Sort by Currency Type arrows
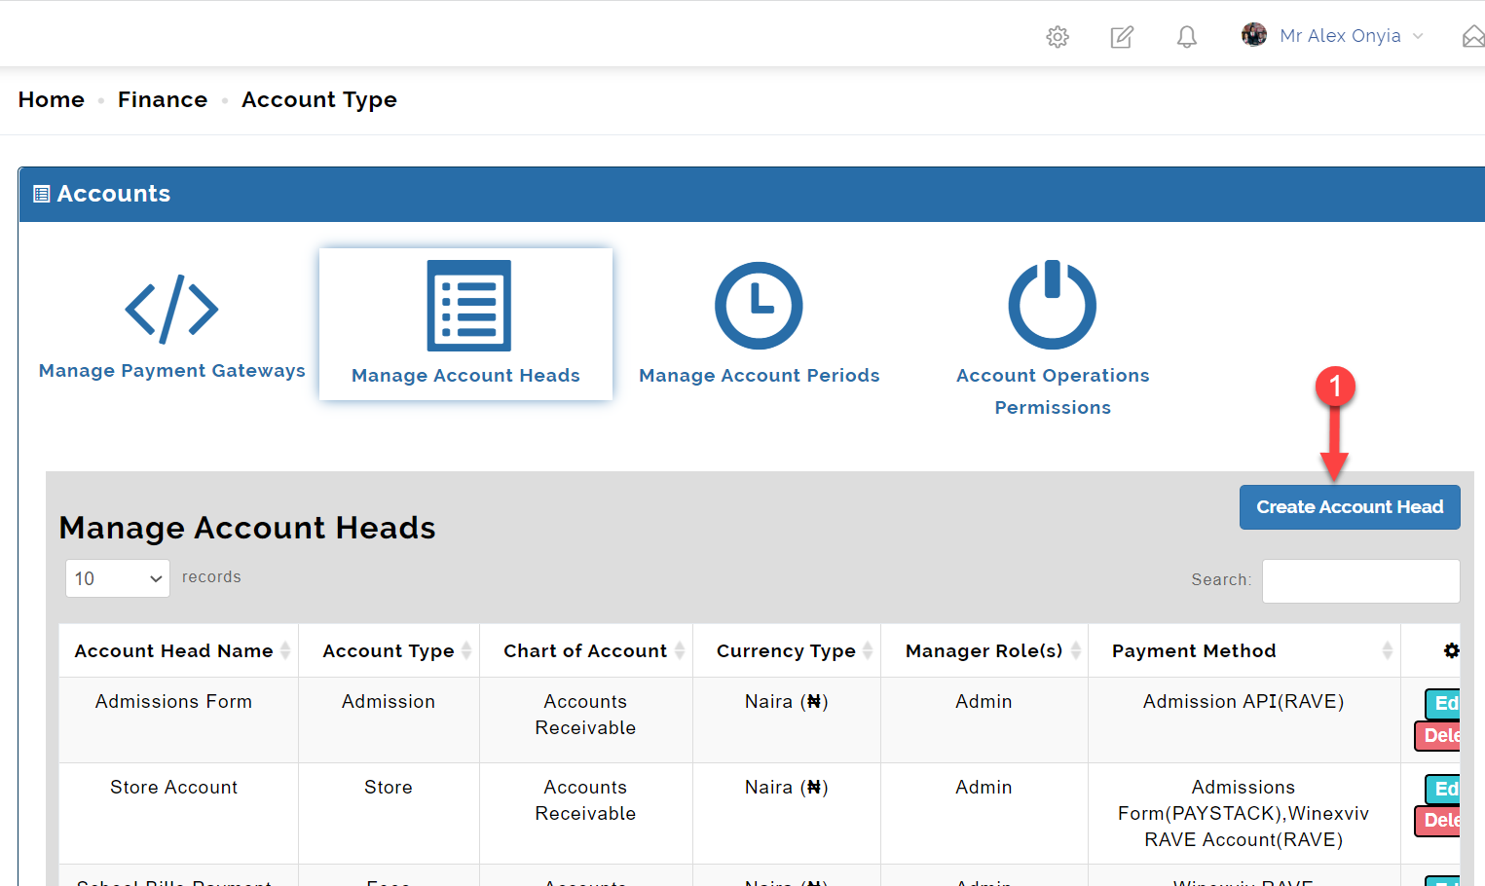 [x=868, y=650]
